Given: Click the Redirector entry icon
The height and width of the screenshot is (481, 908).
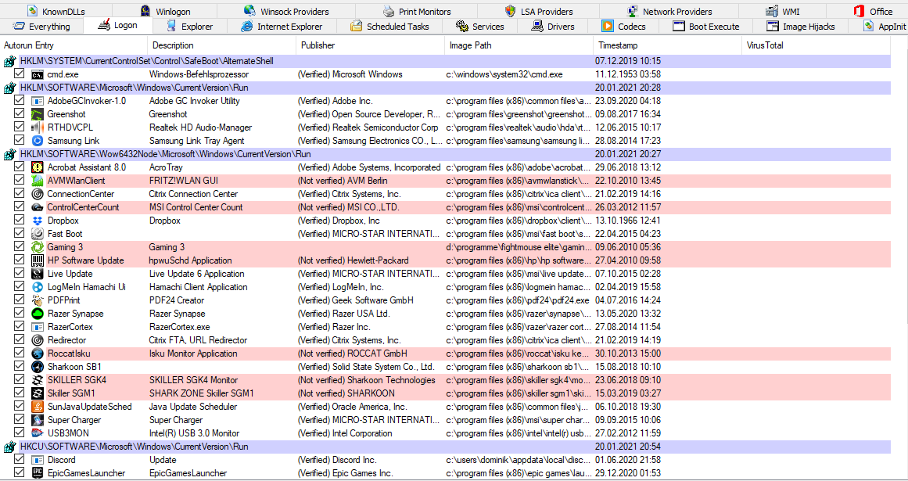Looking at the screenshot, I should click(37, 340).
